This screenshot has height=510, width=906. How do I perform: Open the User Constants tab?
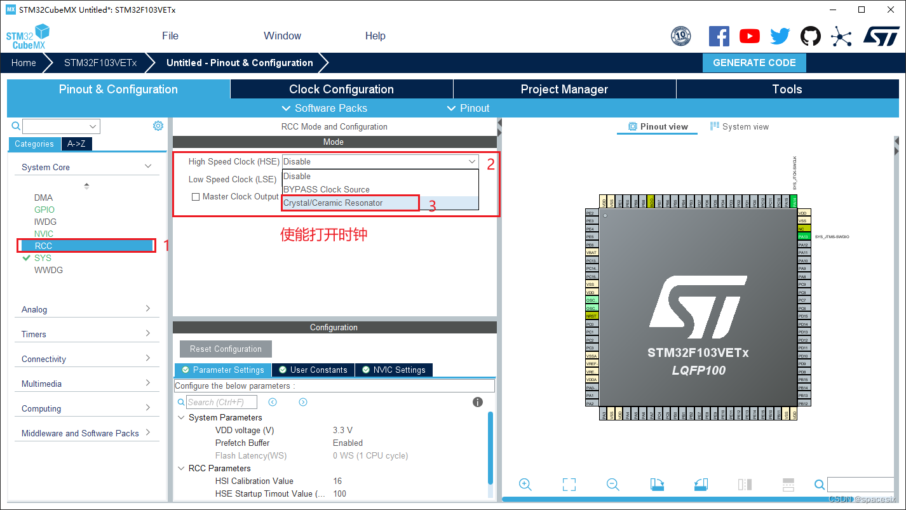point(313,370)
